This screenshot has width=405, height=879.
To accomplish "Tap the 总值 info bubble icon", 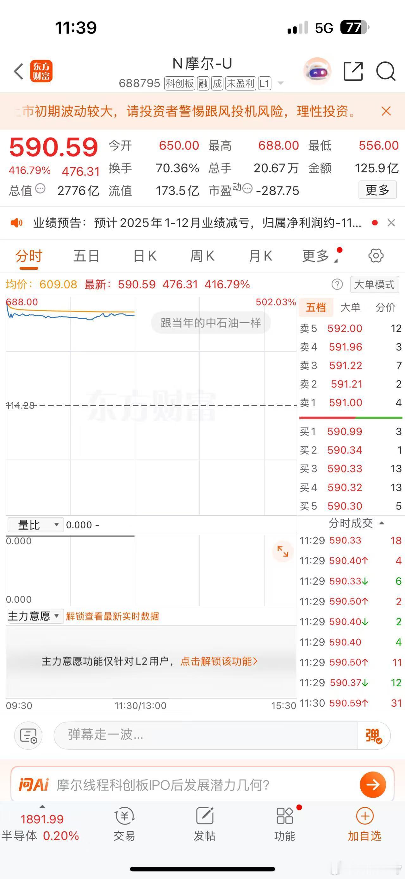I will pos(40,188).
